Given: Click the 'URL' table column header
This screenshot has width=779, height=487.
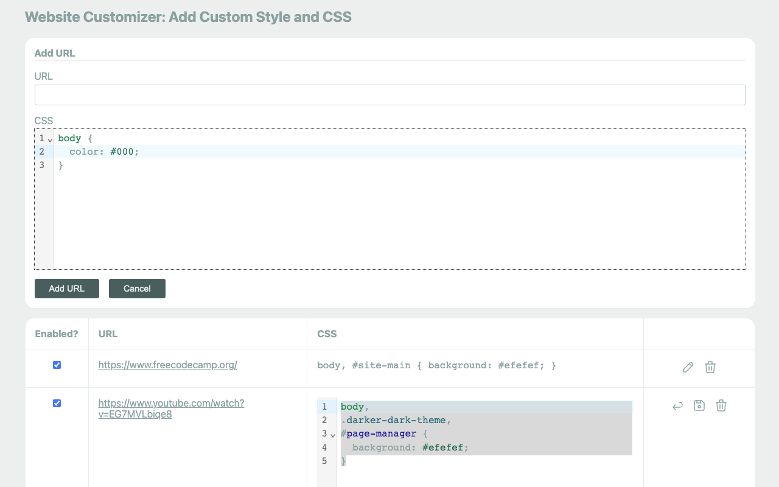Looking at the screenshot, I should click(108, 334).
